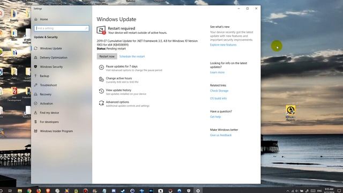Show hidden system tray icons
The width and height of the screenshot is (343, 193).
pos(288,191)
